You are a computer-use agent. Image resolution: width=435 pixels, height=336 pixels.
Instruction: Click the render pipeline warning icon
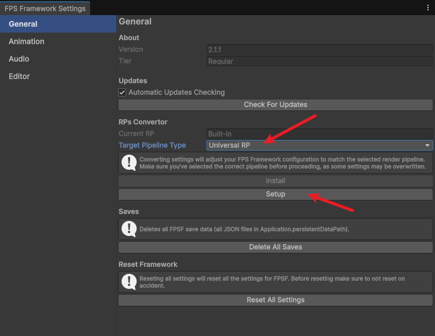click(x=129, y=163)
